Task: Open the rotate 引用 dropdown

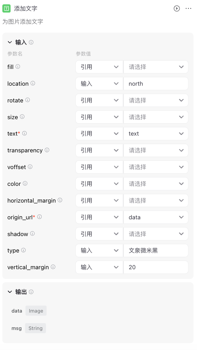Action: point(99,100)
